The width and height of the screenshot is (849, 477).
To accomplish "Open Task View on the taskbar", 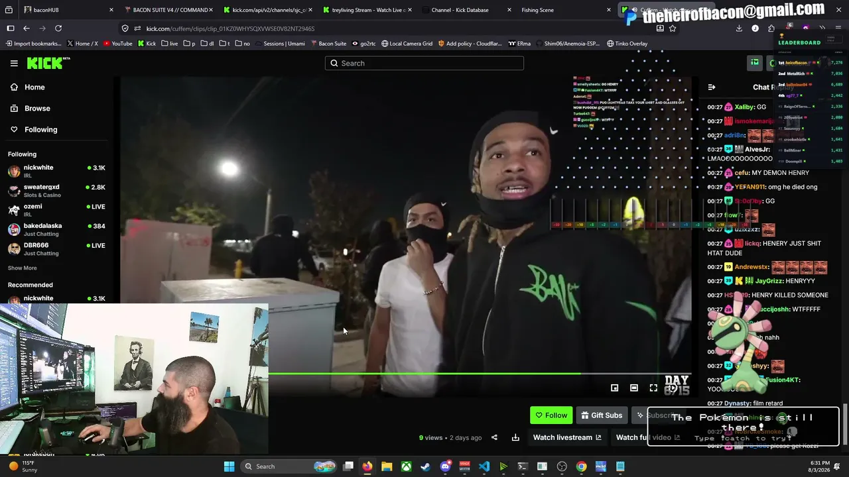I will coord(348,466).
